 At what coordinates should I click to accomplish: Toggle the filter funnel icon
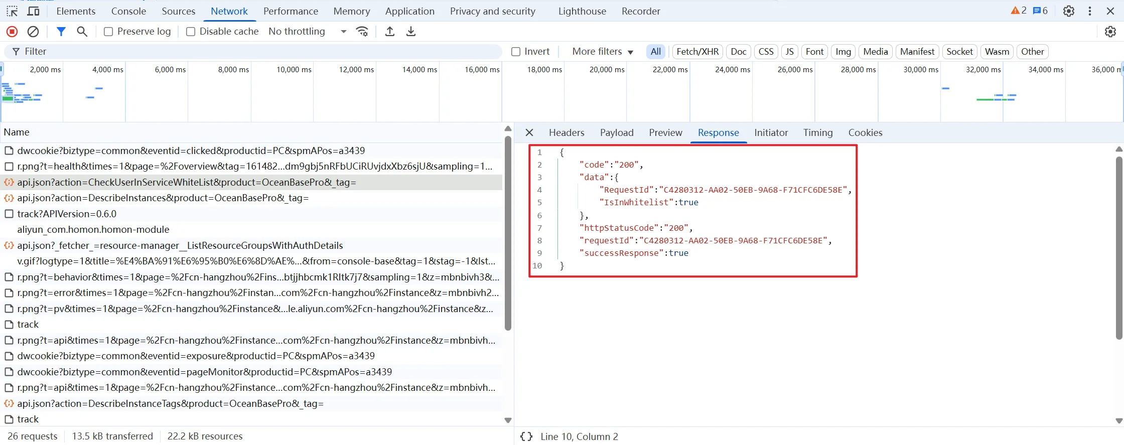61,32
